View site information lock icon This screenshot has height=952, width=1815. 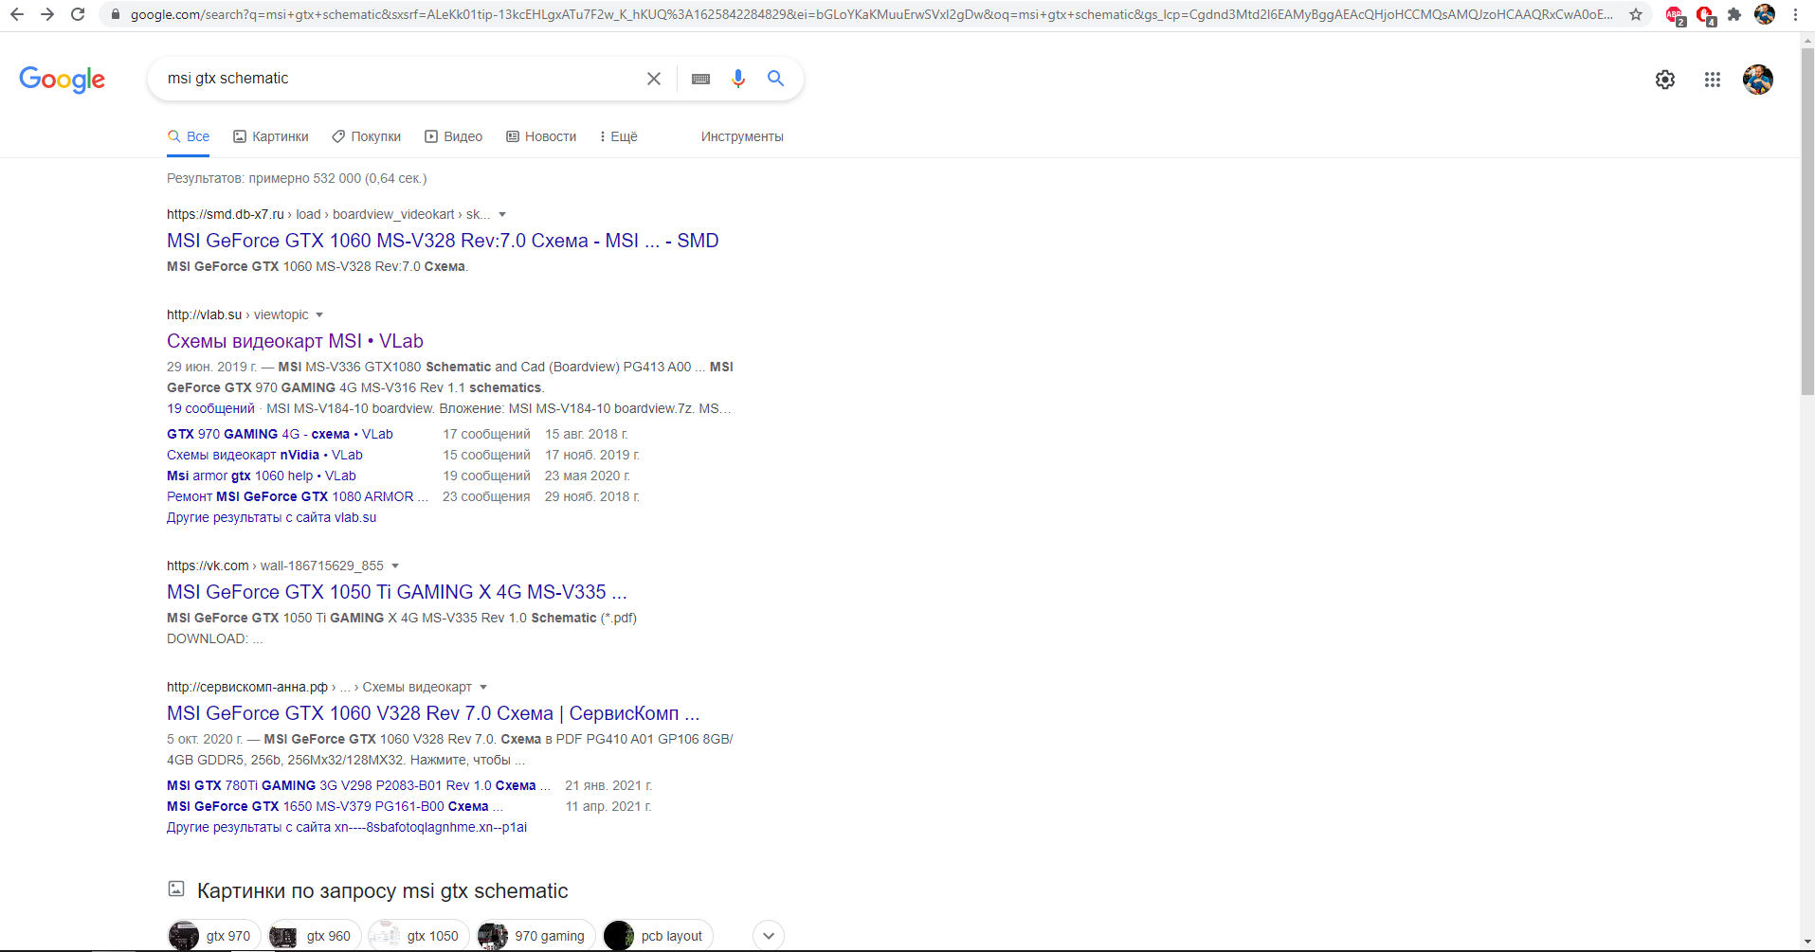click(115, 14)
